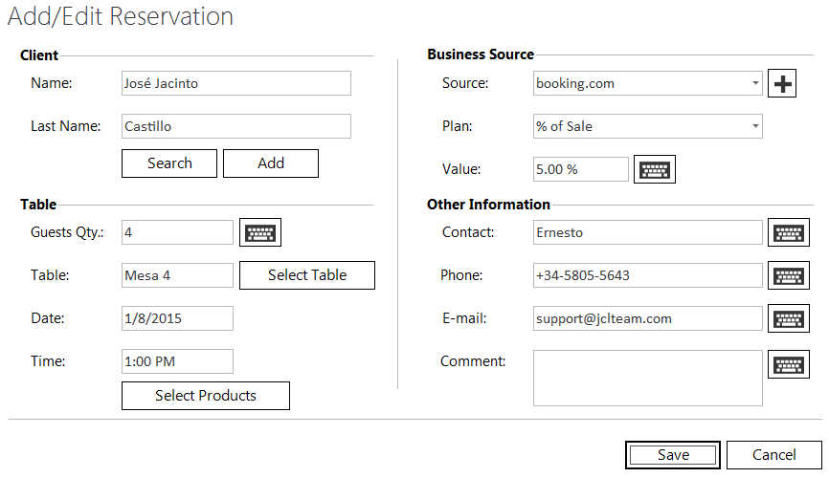Open on-screen keyboard for Contact field
Viewport: 829px width, 478px height.
click(789, 232)
